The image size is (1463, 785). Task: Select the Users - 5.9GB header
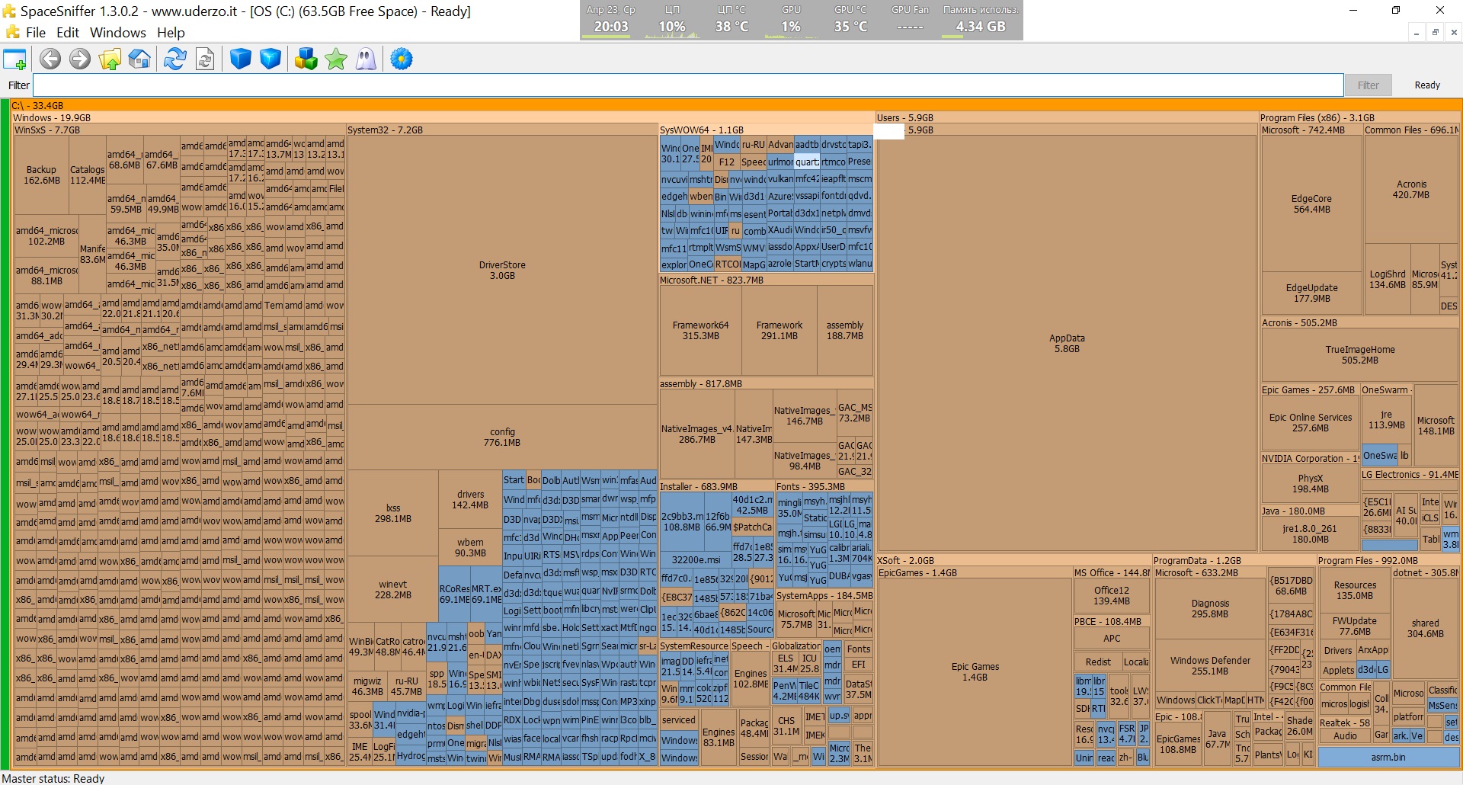tap(1066, 117)
